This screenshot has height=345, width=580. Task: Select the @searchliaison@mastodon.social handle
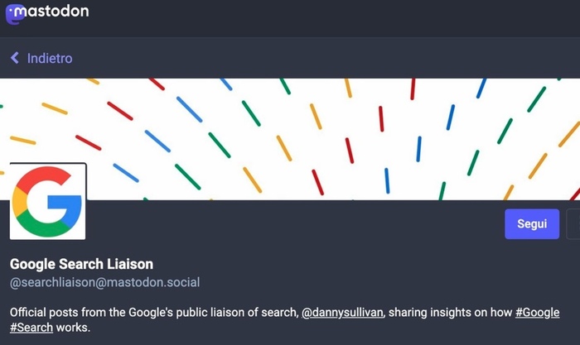(104, 282)
